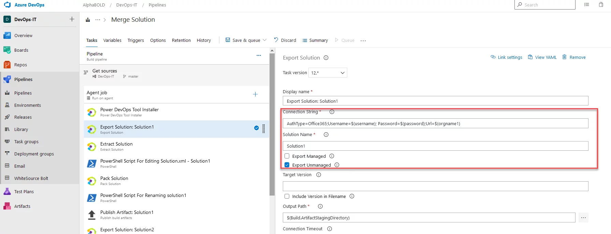
Task: Select the Extract Solution task
Action: point(176,146)
